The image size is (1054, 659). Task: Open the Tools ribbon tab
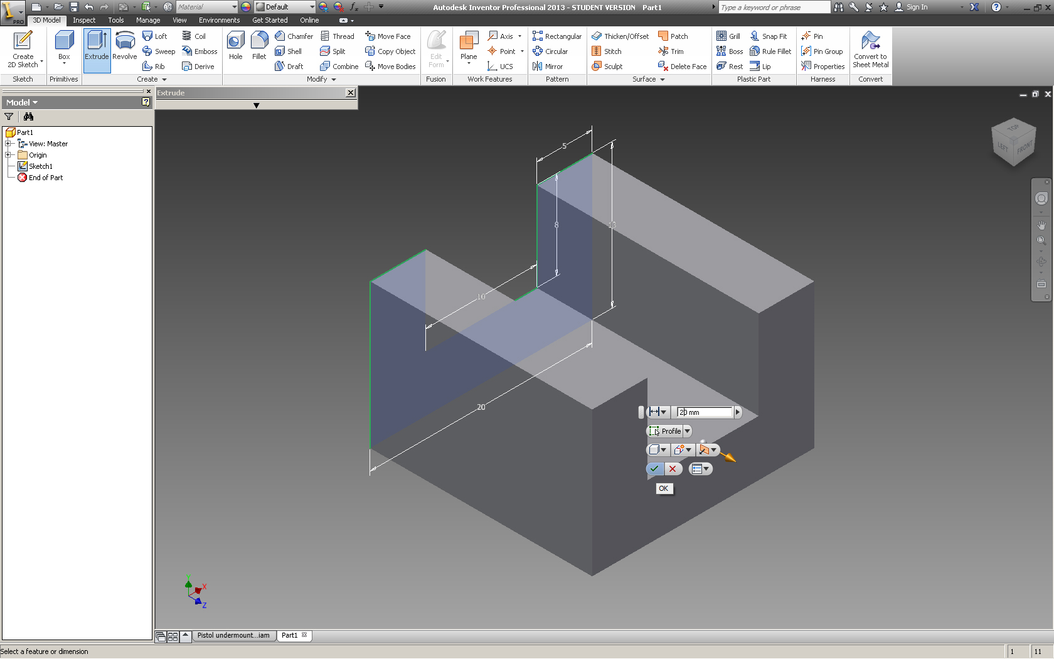(x=116, y=20)
